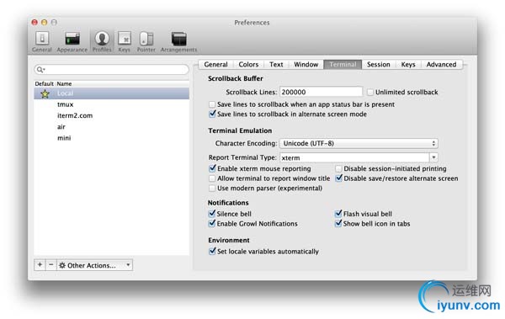Viewport: 505px width, 319px height.
Task: Switch to the Keys profile tab
Action: point(408,65)
